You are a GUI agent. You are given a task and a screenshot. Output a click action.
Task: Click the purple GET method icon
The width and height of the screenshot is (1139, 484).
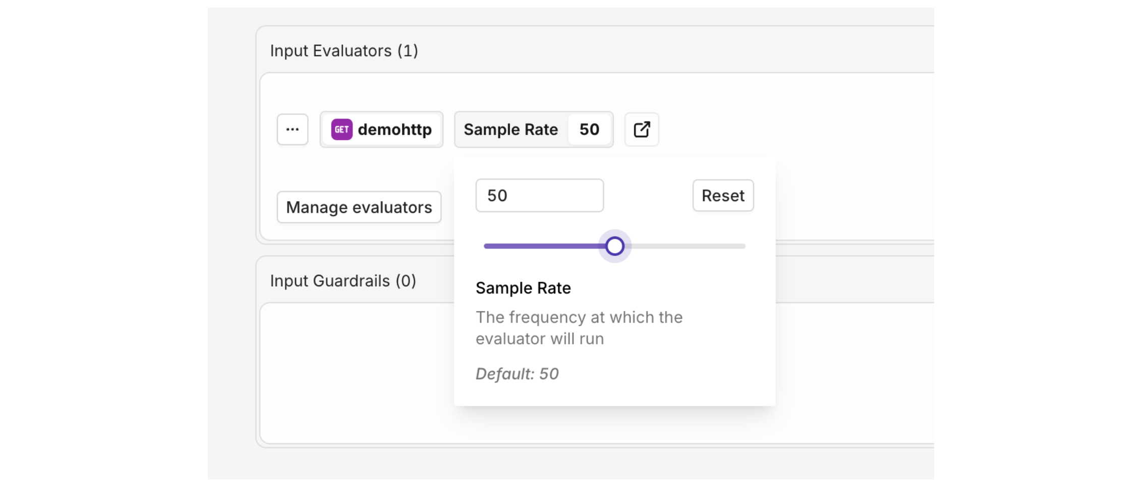coord(341,130)
